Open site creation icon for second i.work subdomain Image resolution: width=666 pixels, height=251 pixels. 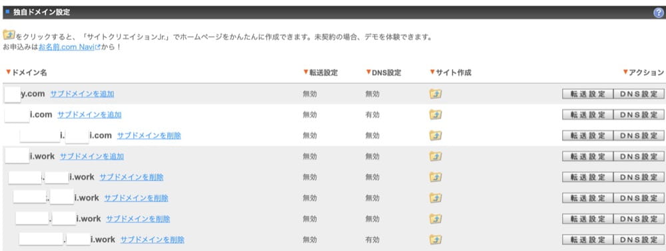(x=436, y=198)
